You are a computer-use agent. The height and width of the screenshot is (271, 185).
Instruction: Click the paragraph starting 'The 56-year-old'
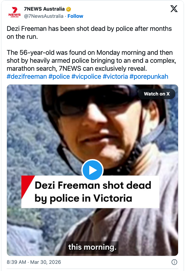point(90,60)
